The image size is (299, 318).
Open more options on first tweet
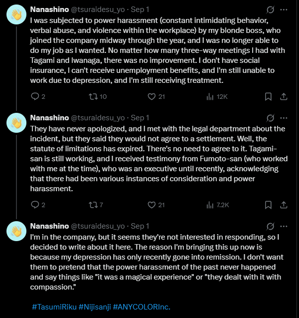point(284,9)
